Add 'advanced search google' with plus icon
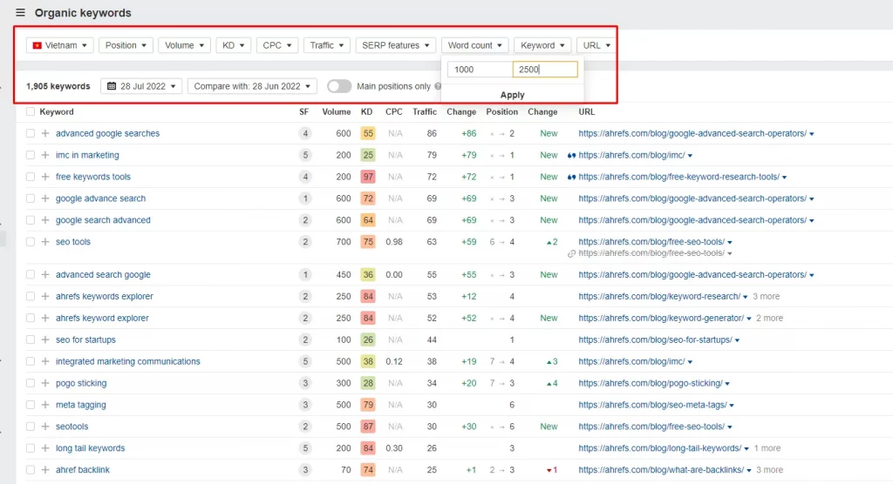The height and width of the screenshot is (484, 893). click(45, 274)
